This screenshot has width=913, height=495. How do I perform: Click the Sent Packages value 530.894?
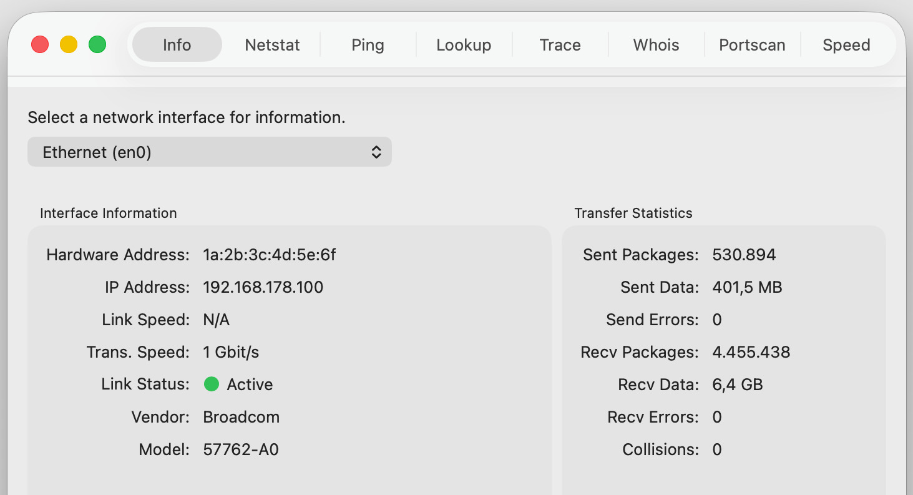(744, 255)
